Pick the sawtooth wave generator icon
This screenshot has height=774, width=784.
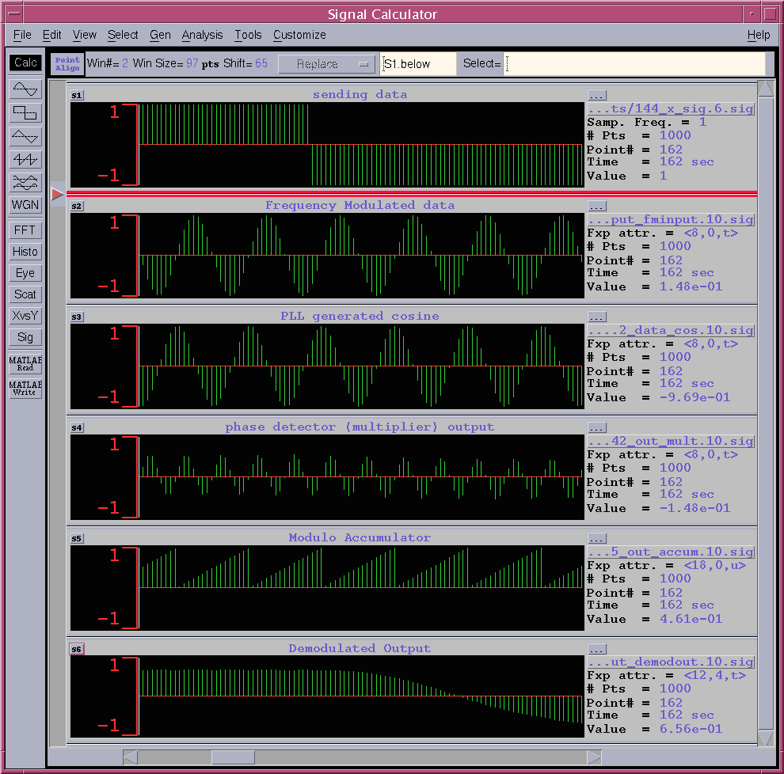pos(25,160)
